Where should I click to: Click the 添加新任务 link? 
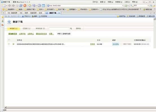[x=13, y=34]
